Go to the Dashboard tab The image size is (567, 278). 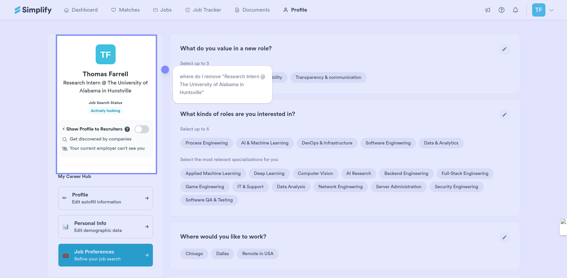[81, 10]
